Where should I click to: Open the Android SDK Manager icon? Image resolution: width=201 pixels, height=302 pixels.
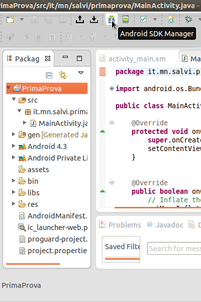click(112, 19)
